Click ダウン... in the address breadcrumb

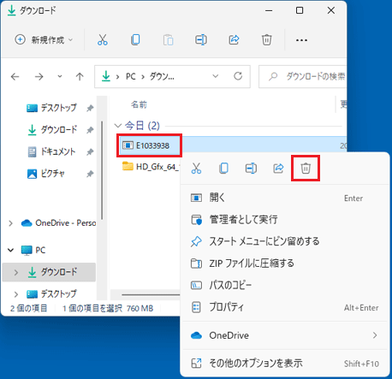tap(162, 76)
